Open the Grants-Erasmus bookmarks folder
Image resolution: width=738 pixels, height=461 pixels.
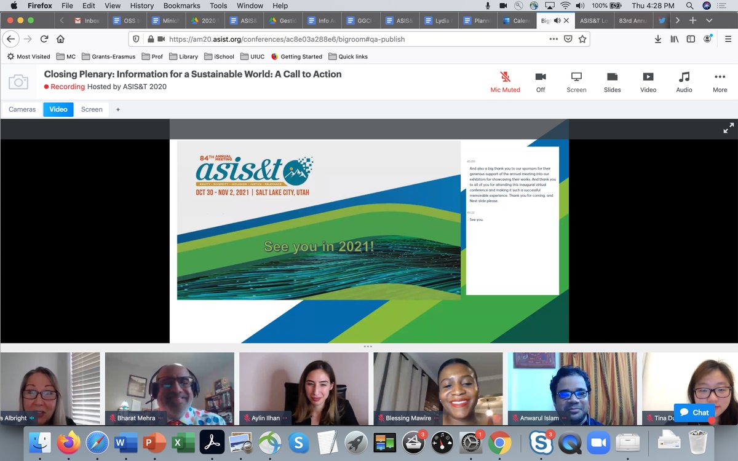point(109,57)
